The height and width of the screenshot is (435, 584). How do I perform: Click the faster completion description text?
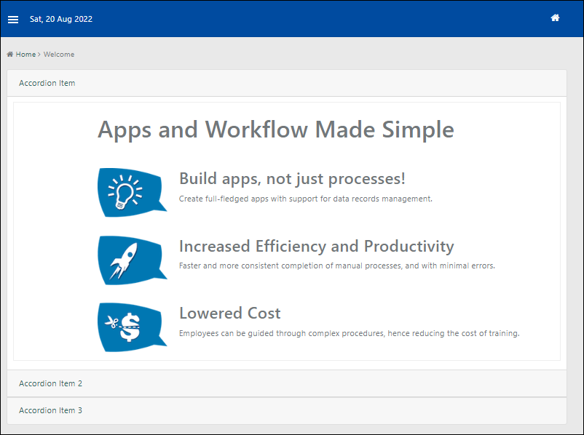click(x=337, y=266)
